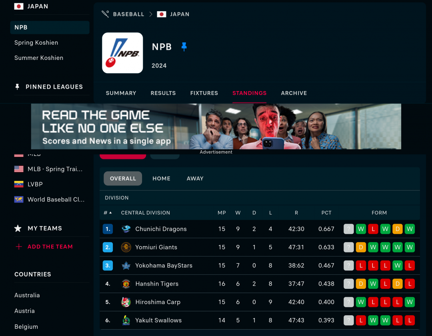The image size is (432, 336).
Task: Open the Summer Koshien league
Action: 39,58
